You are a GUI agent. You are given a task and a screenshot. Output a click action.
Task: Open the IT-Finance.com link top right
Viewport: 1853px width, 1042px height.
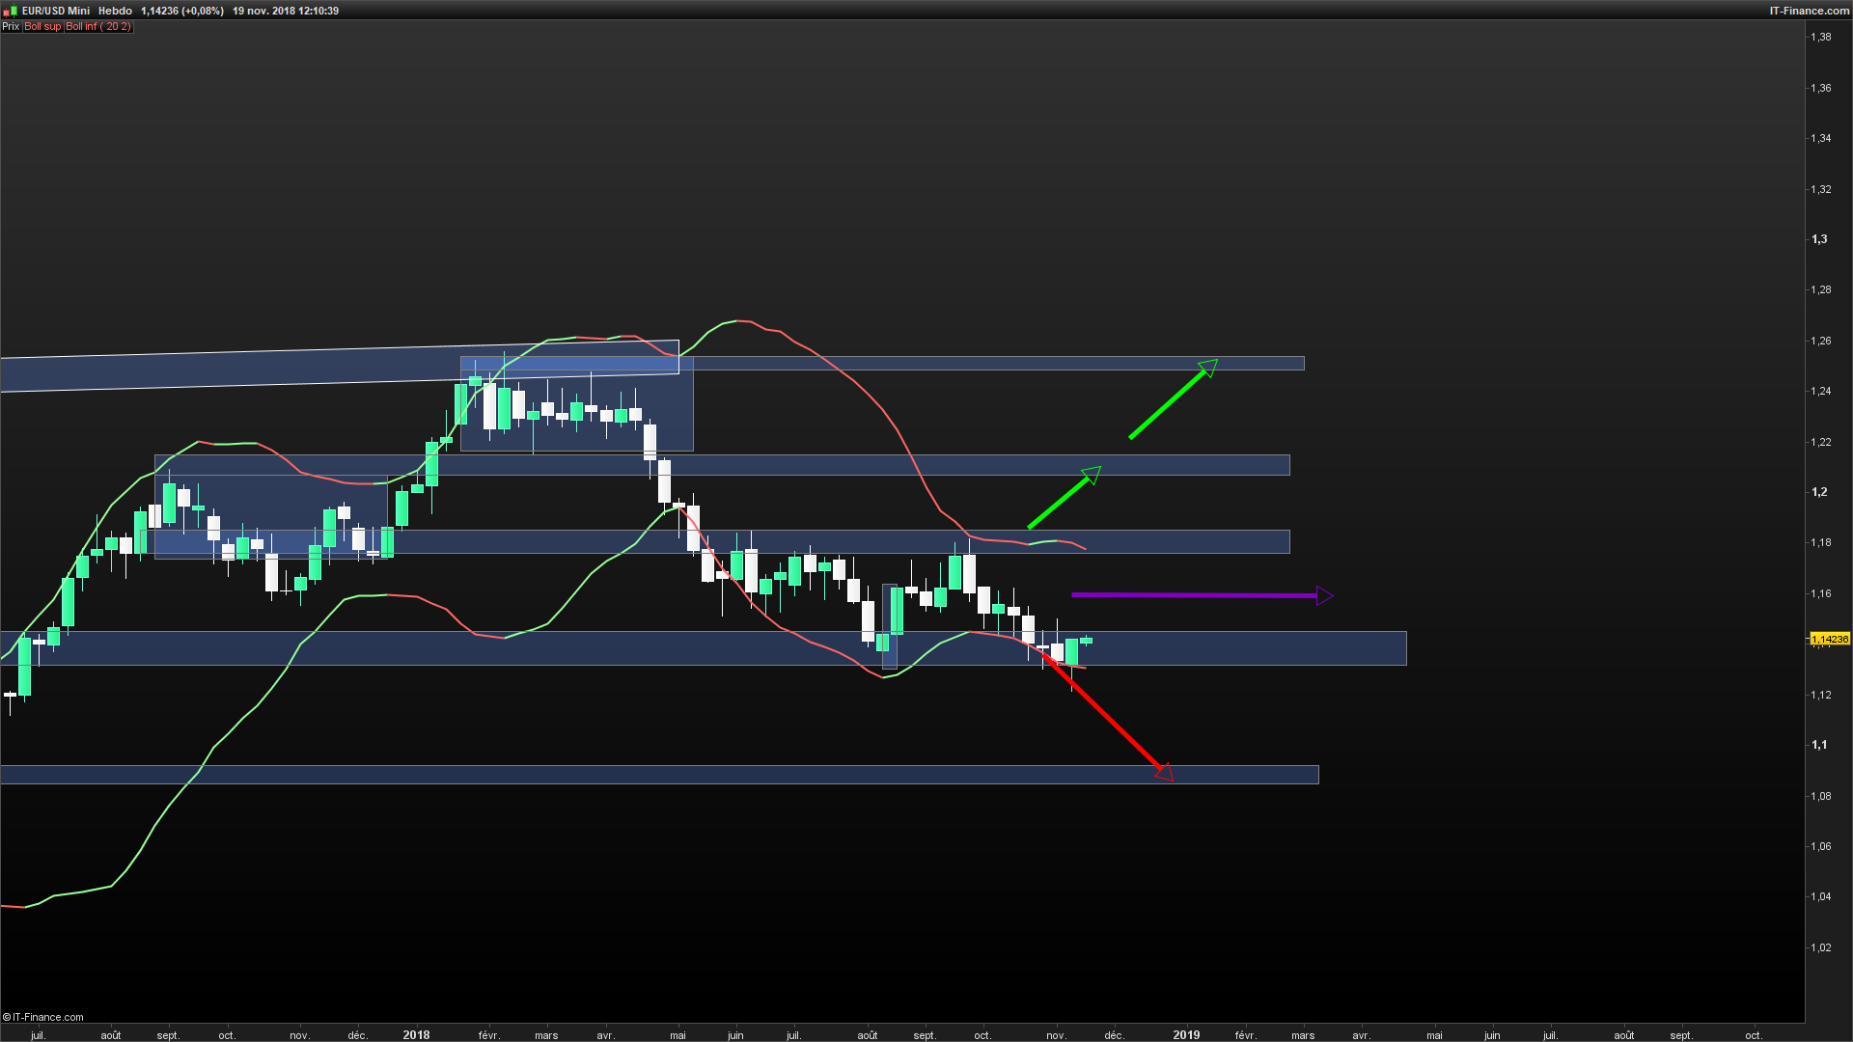(x=1809, y=11)
